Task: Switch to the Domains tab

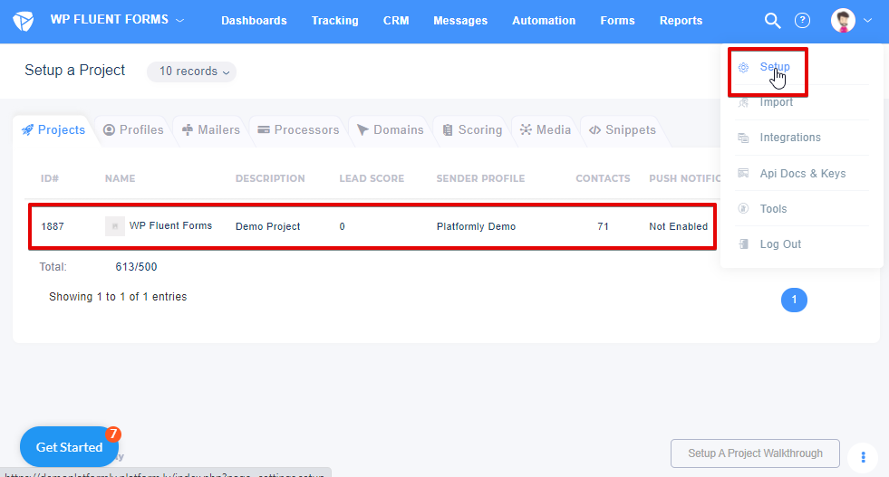Action: point(390,129)
